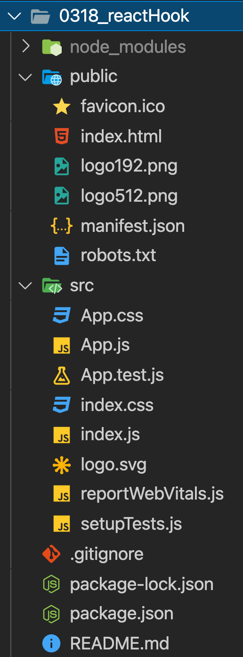Click the 0318_reactHook folder icon
Image resolution: width=243 pixels, height=657 pixels.
40,16
